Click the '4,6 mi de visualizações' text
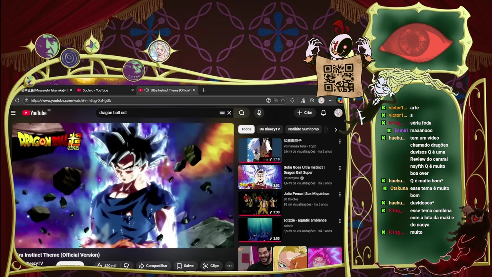 coord(299,183)
